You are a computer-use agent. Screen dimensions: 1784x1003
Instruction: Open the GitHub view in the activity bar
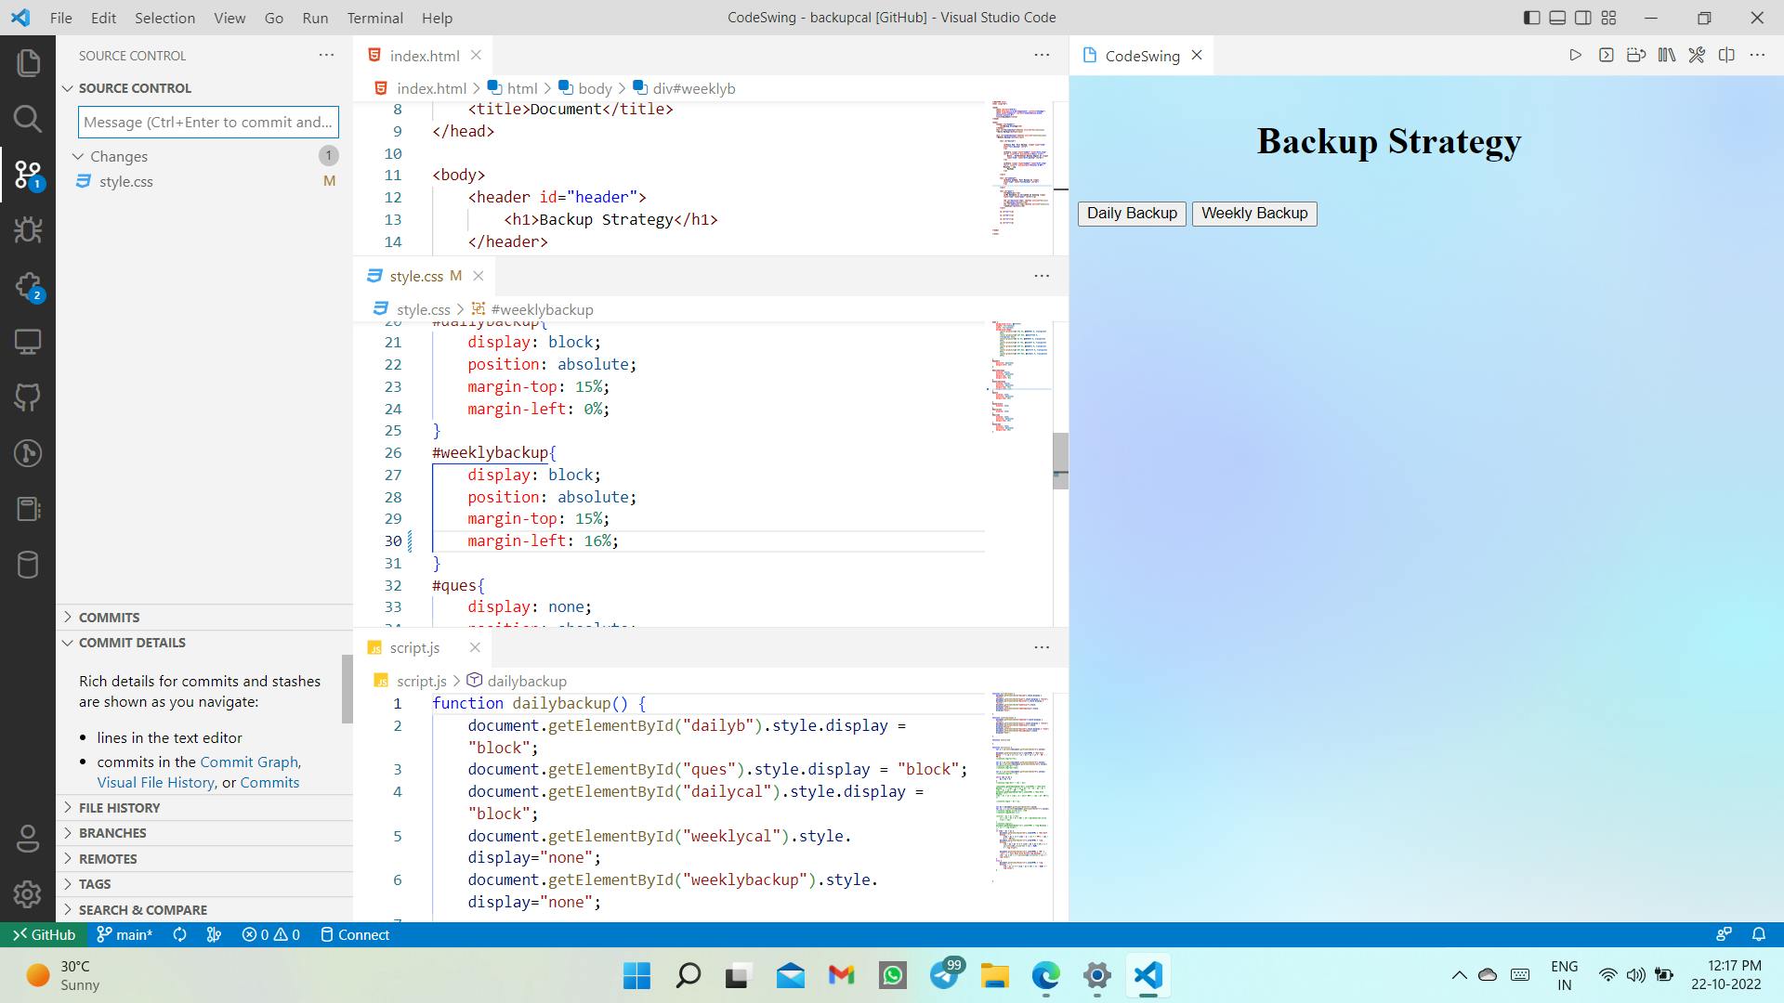coord(28,397)
